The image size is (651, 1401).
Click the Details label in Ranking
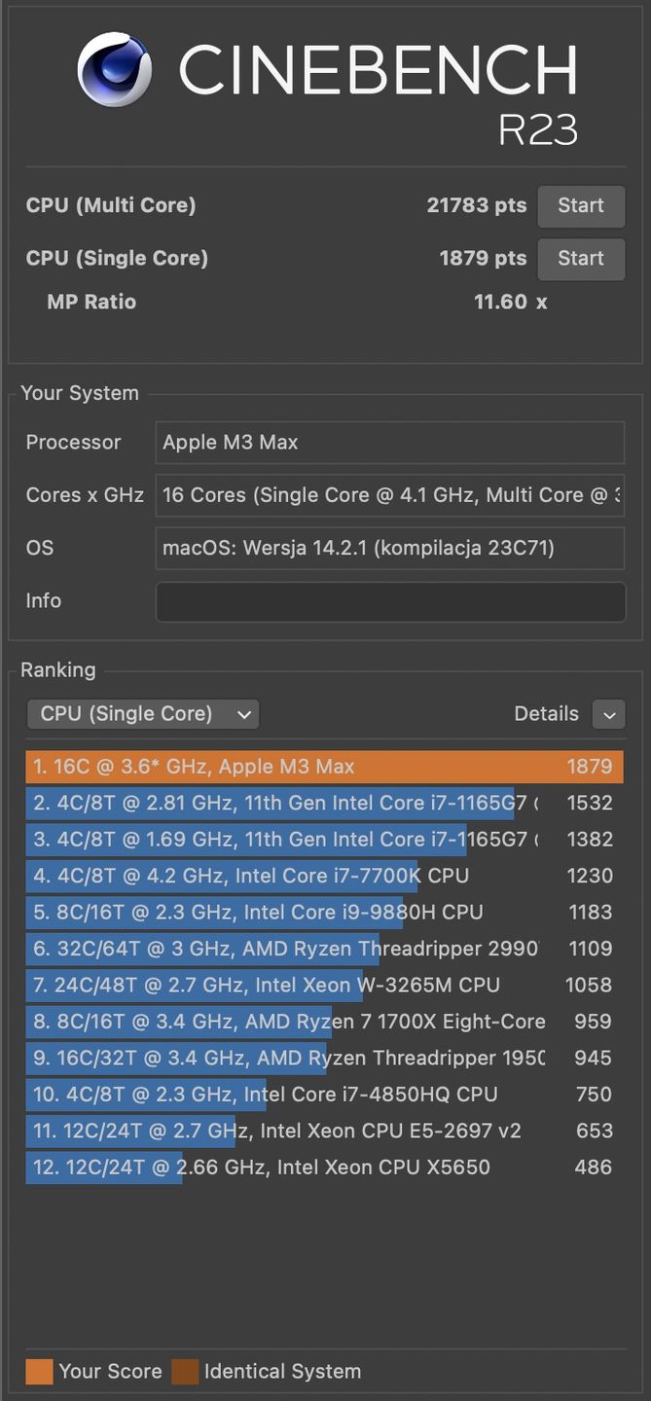(x=546, y=713)
